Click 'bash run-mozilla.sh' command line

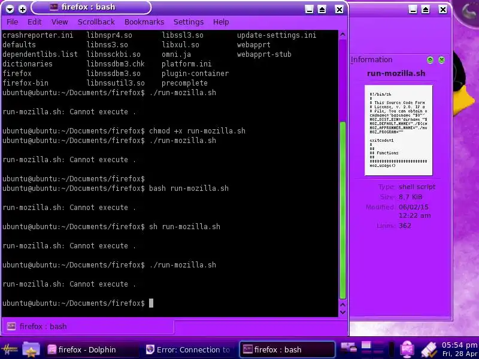(x=189, y=188)
